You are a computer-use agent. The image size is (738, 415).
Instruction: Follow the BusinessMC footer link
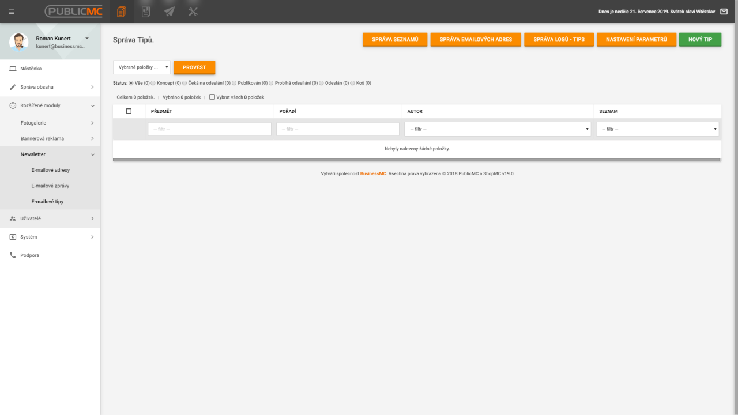click(373, 173)
